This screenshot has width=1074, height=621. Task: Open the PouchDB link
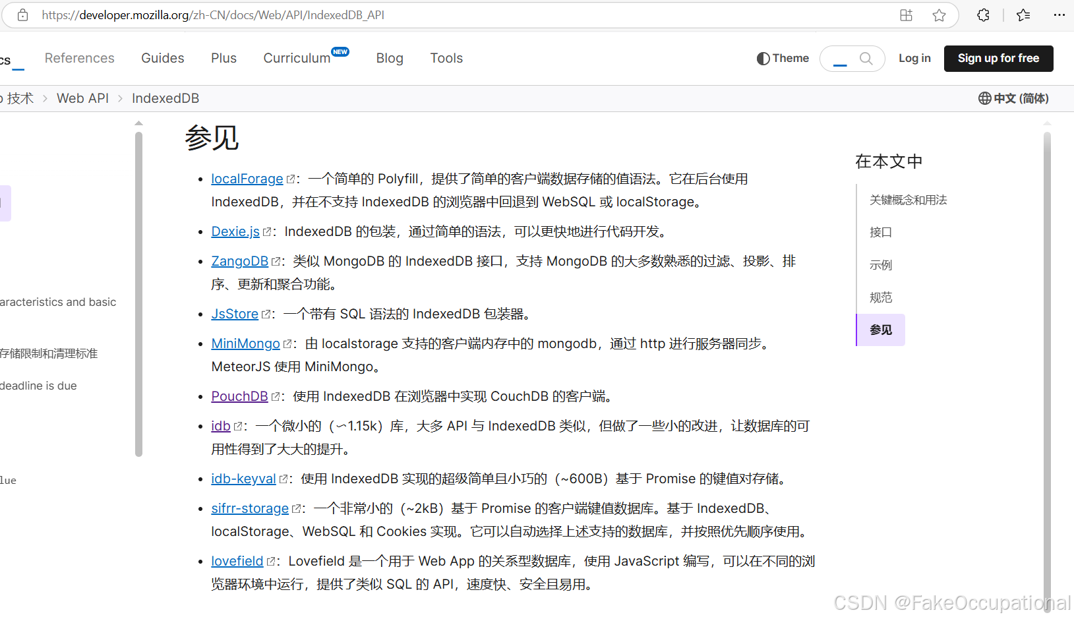(x=239, y=396)
